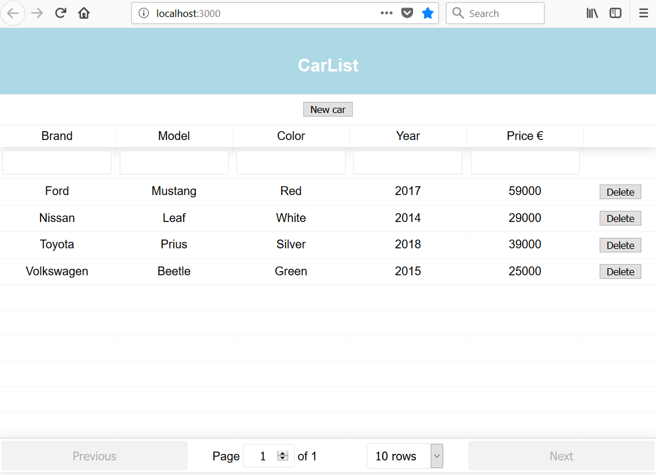Image resolution: width=656 pixels, height=475 pixels.
Task: Open the Library view icon
Action: pyautogui.click(x=592, y=13)
